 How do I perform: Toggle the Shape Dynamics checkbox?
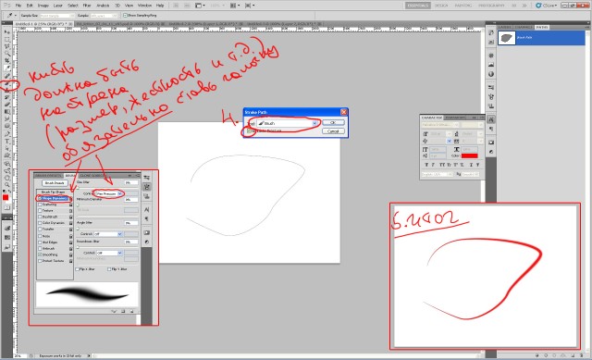(40, 198)
